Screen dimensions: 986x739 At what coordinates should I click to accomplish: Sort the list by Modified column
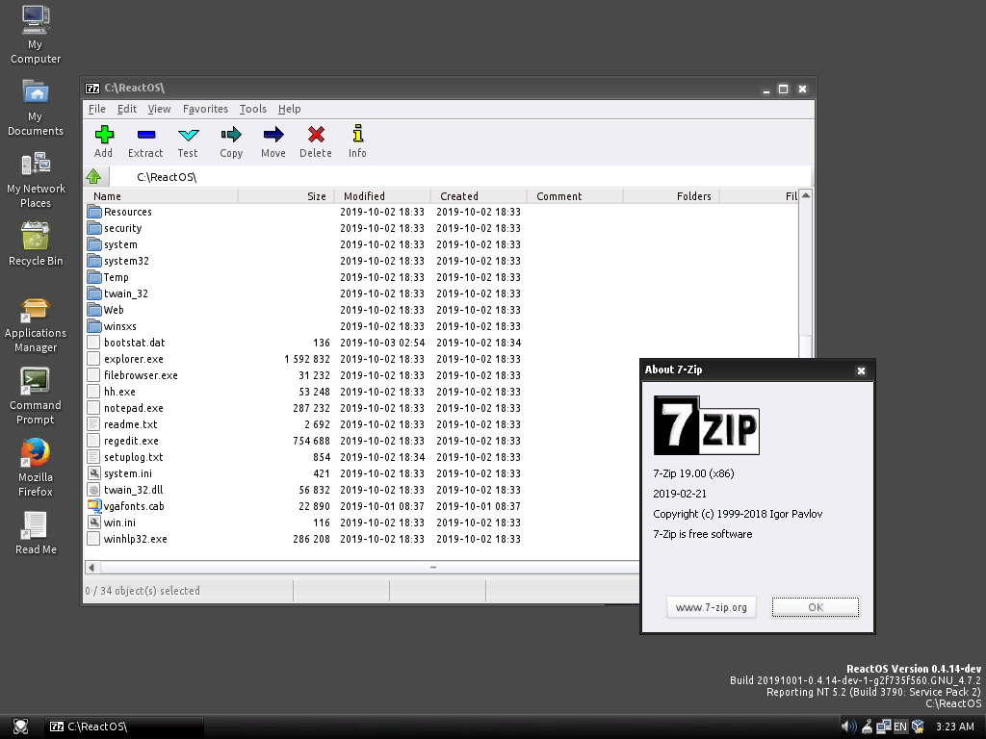(x=382, y=196)
